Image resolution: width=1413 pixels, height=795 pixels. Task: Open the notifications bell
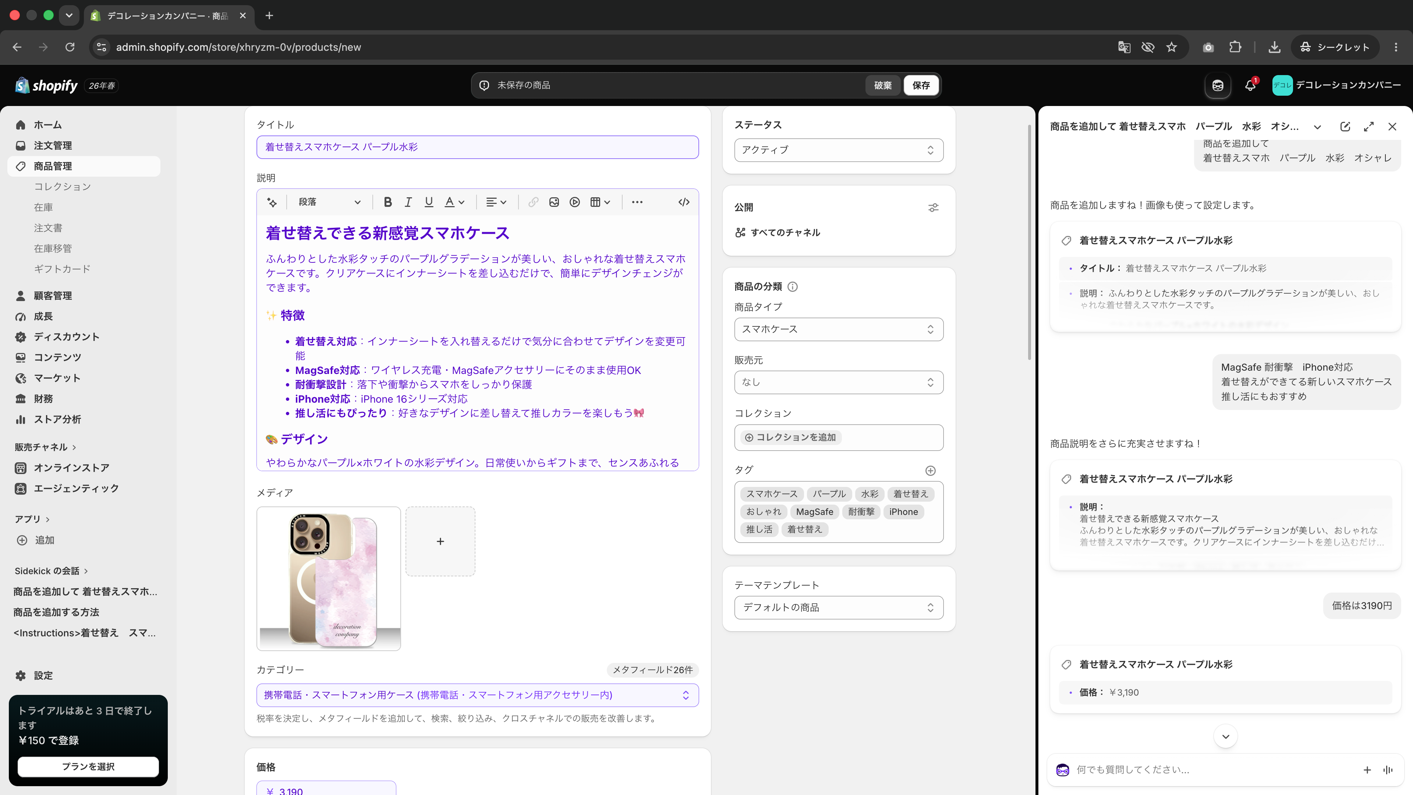coord(1250,85)
